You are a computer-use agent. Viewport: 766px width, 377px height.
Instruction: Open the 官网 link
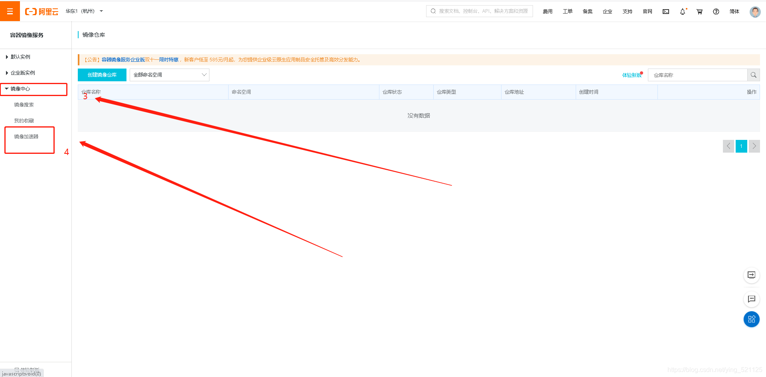647,12
